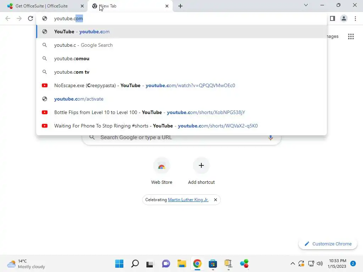
Task: Open the archive tool taskbar icon
Action: 228,263
